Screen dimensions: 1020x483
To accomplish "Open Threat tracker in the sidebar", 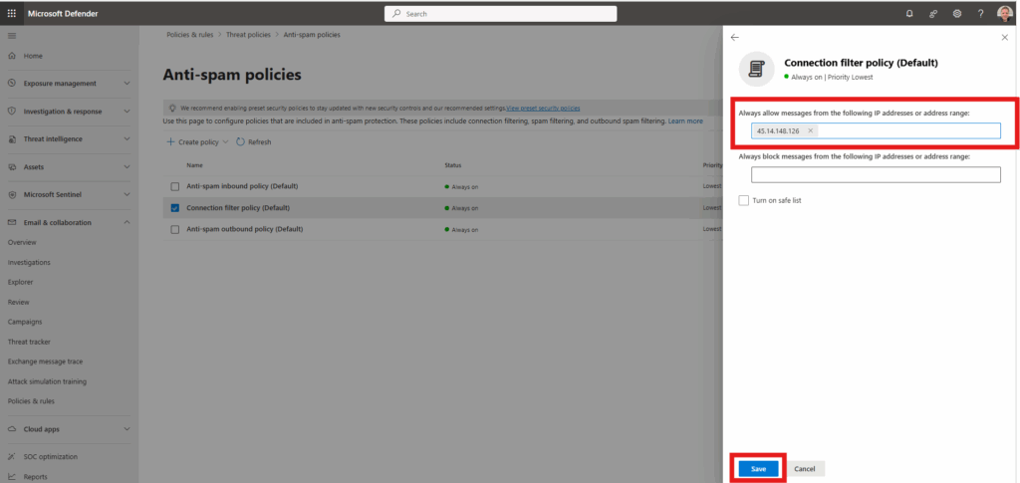I will tap(29, 342).
